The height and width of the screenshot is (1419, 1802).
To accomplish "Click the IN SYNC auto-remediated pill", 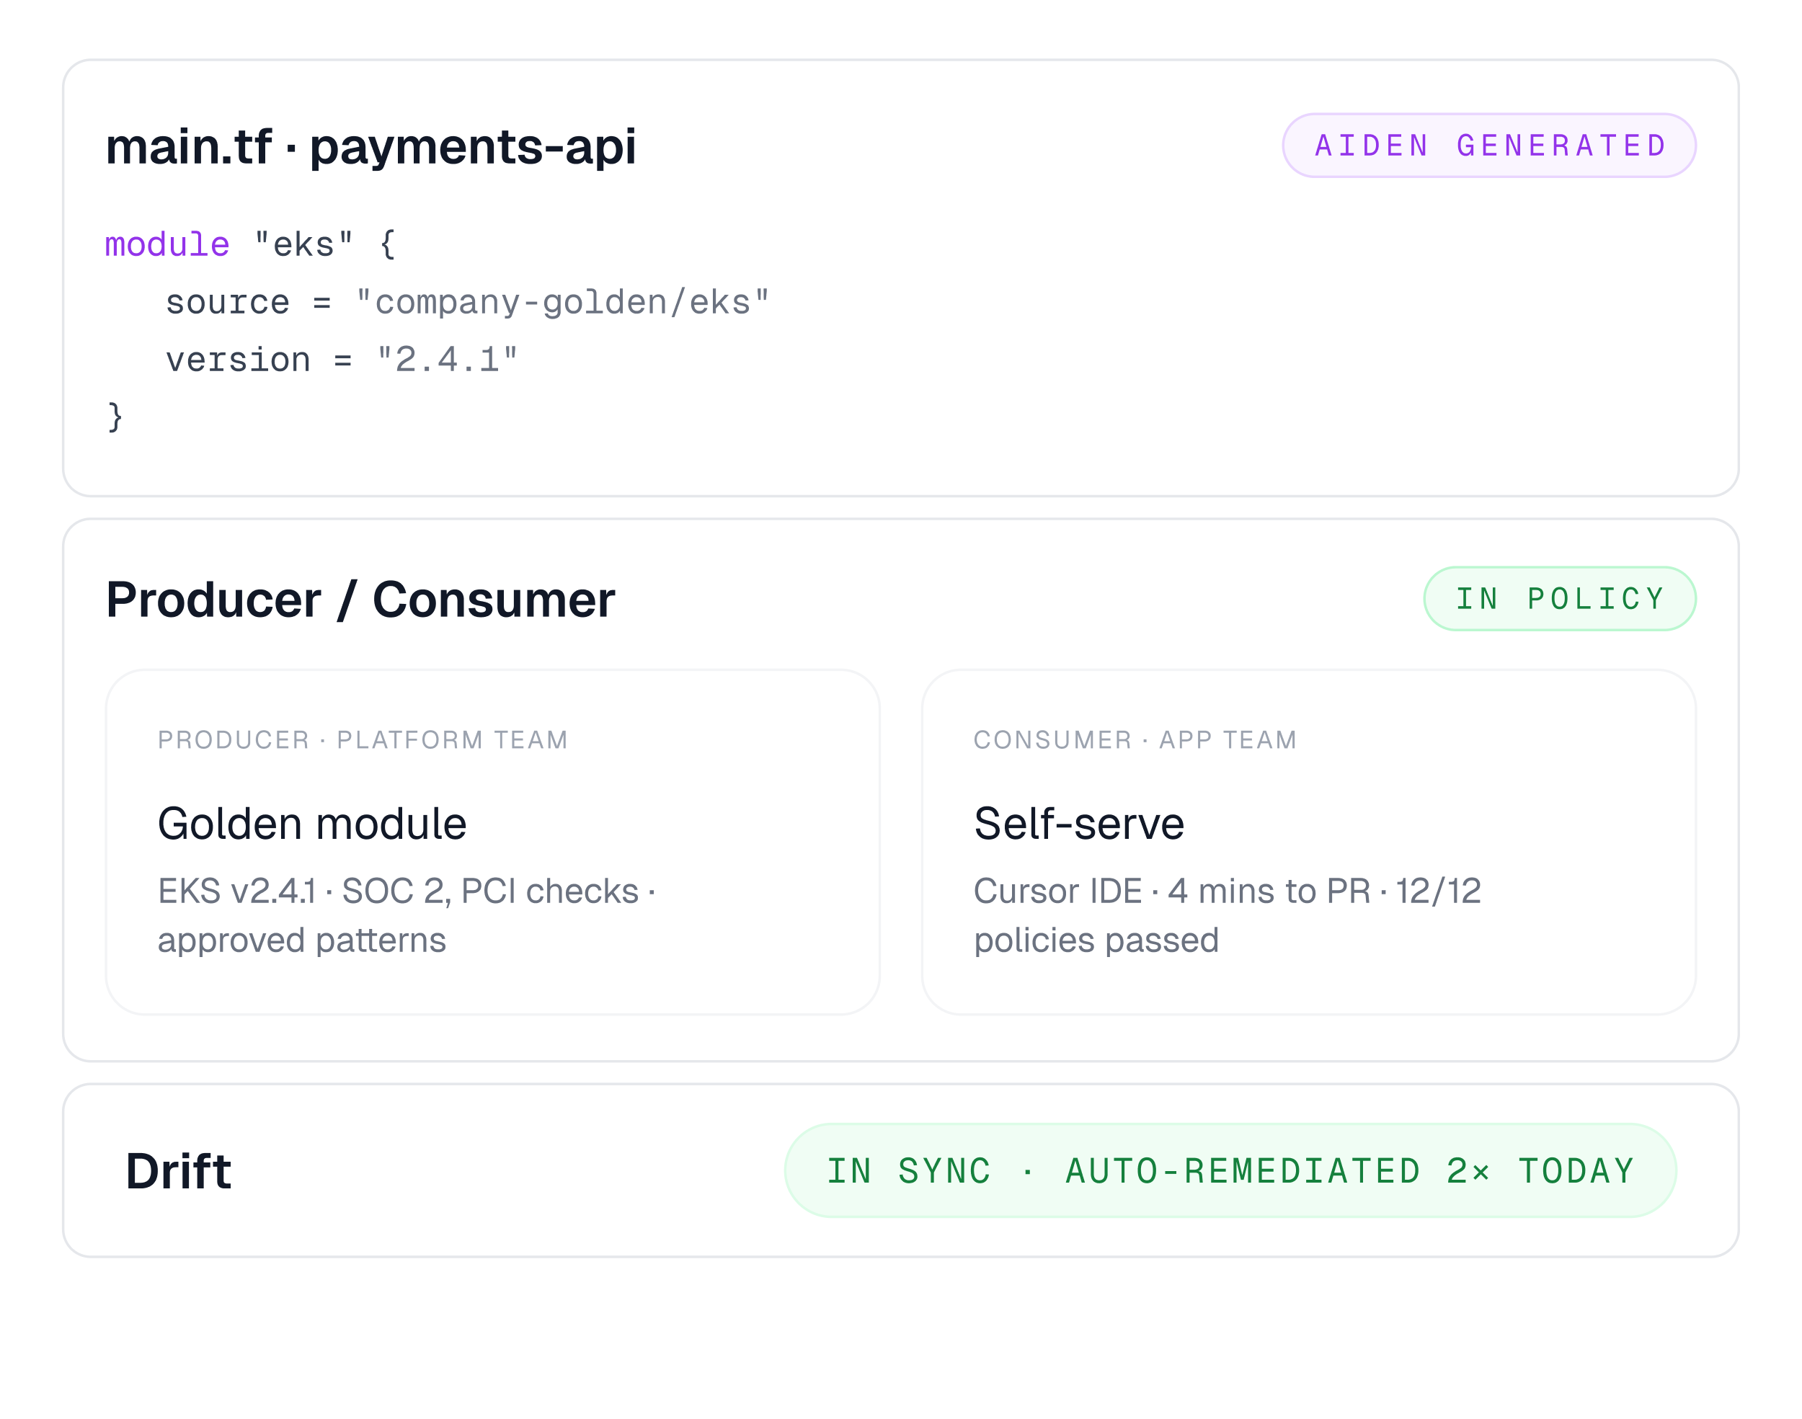I will (1230, 1170).
